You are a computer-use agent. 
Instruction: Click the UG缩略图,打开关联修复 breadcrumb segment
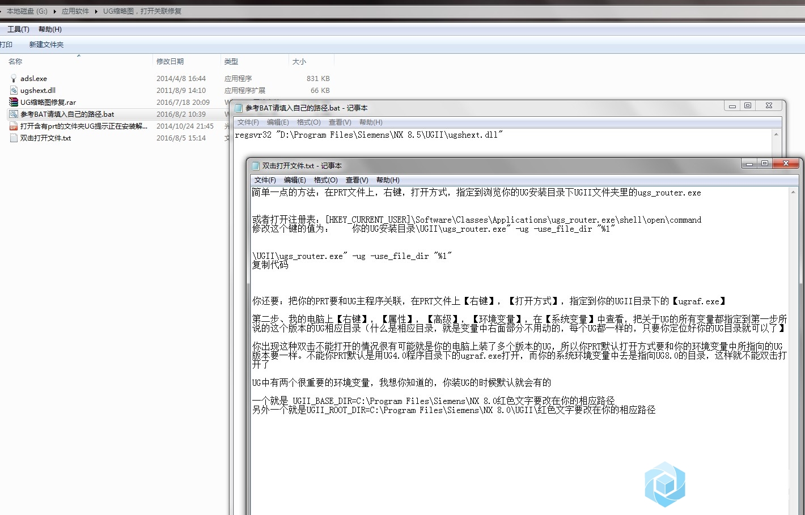pyautogui.click(x=142, y=11)
